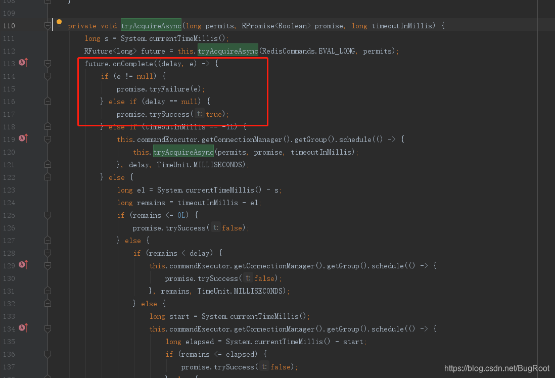Collapse the schedule lambda fold at line 119
555x378 pixels.
(48, 139)
